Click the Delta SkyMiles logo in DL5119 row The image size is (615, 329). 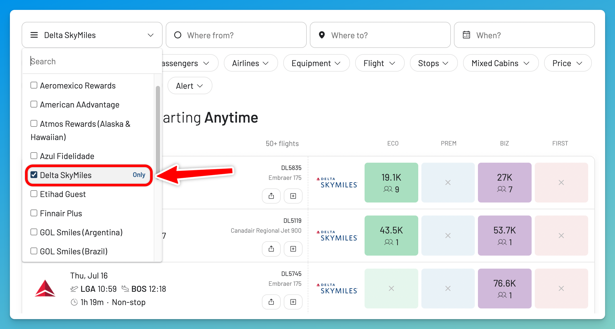coord(337,236)
